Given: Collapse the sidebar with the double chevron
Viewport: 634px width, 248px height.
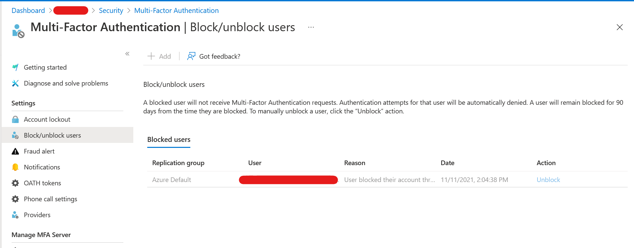Looking at the screenshot, I should tap(127, 54).
